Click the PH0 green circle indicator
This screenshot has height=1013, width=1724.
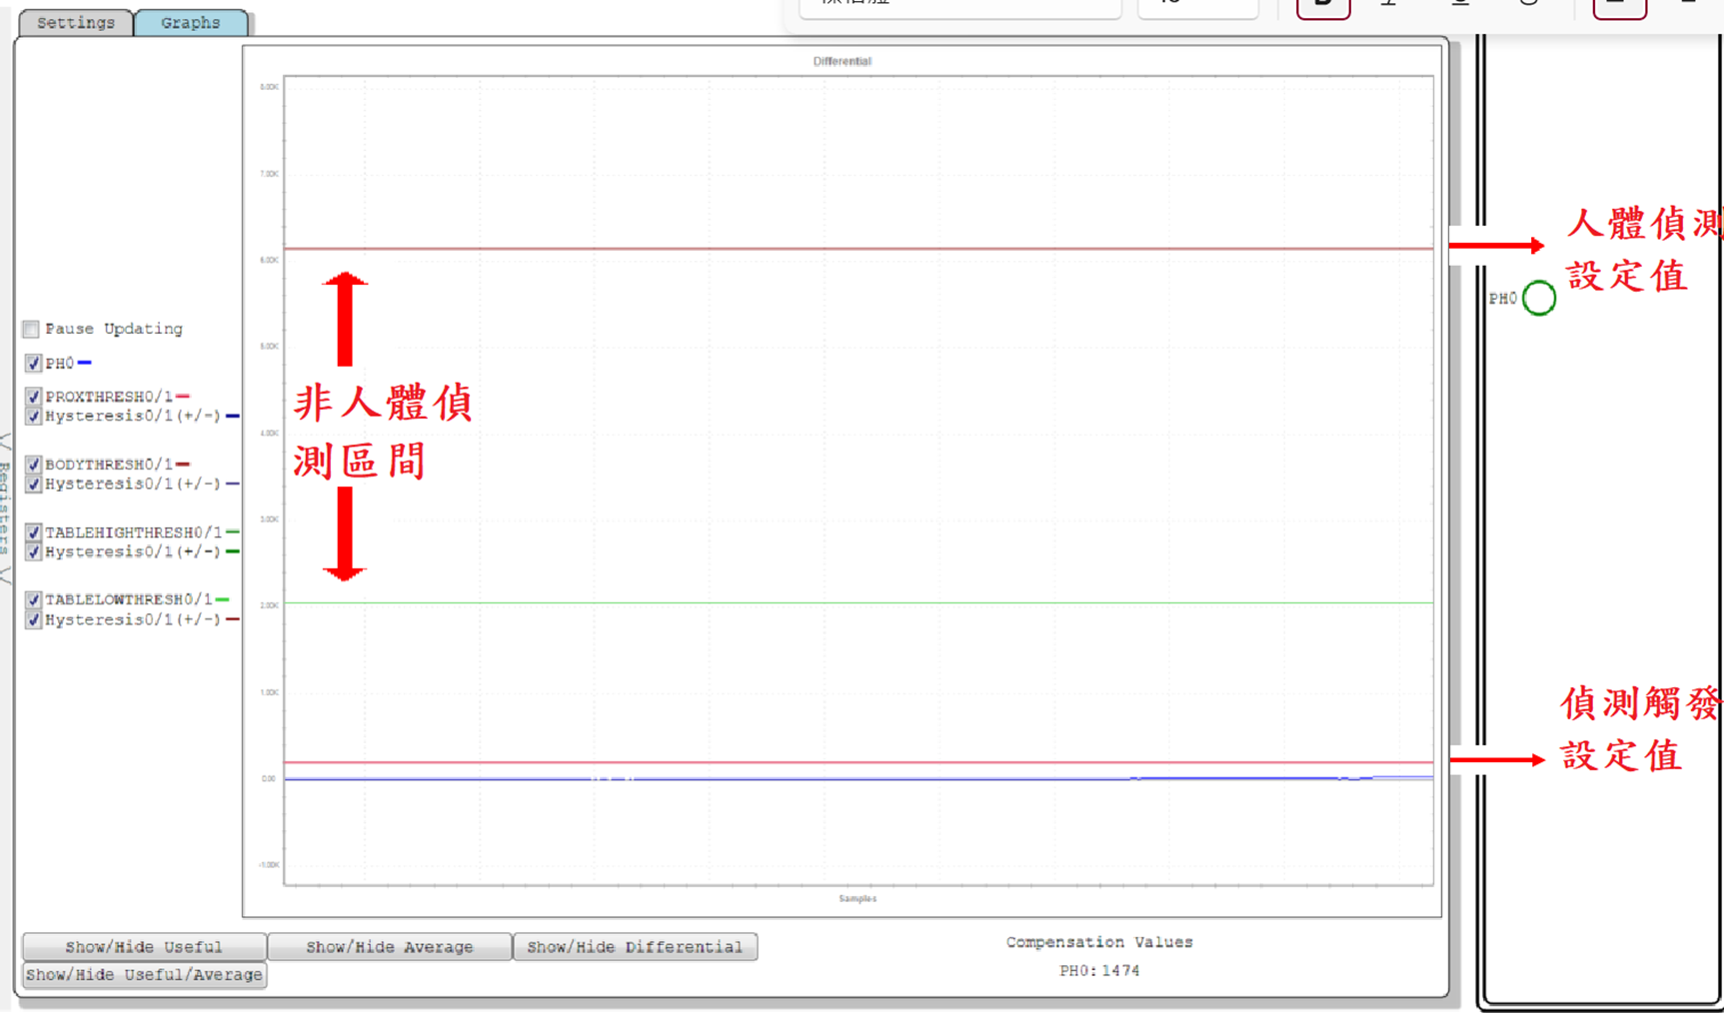(x=1538, y=298)
